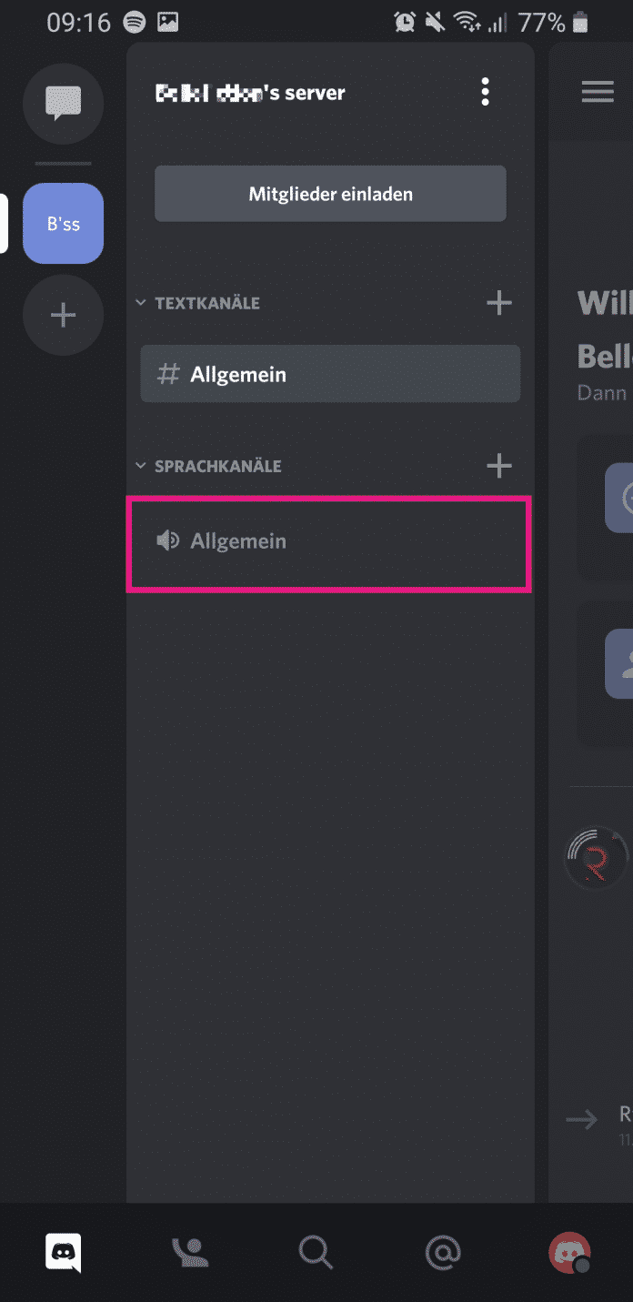
Task: Open hamburger menu in chat header
Action: (x=598, y=92)
